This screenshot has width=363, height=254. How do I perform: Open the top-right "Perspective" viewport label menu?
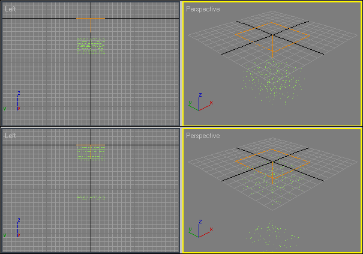[x=203, y=10]
